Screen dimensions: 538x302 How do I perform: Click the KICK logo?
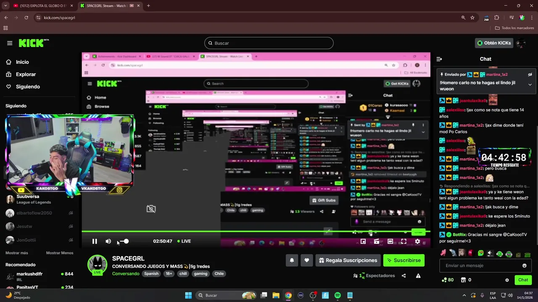click(x=34, y=43)
